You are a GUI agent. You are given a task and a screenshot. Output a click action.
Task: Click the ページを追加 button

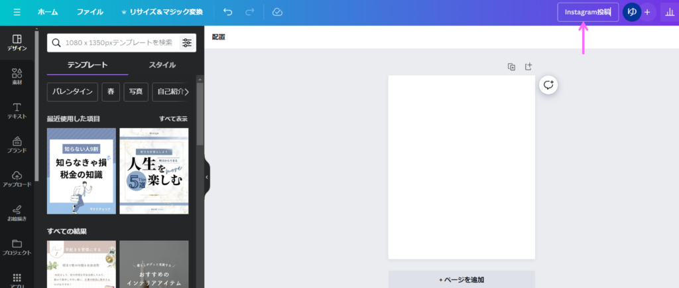(462, 279)
